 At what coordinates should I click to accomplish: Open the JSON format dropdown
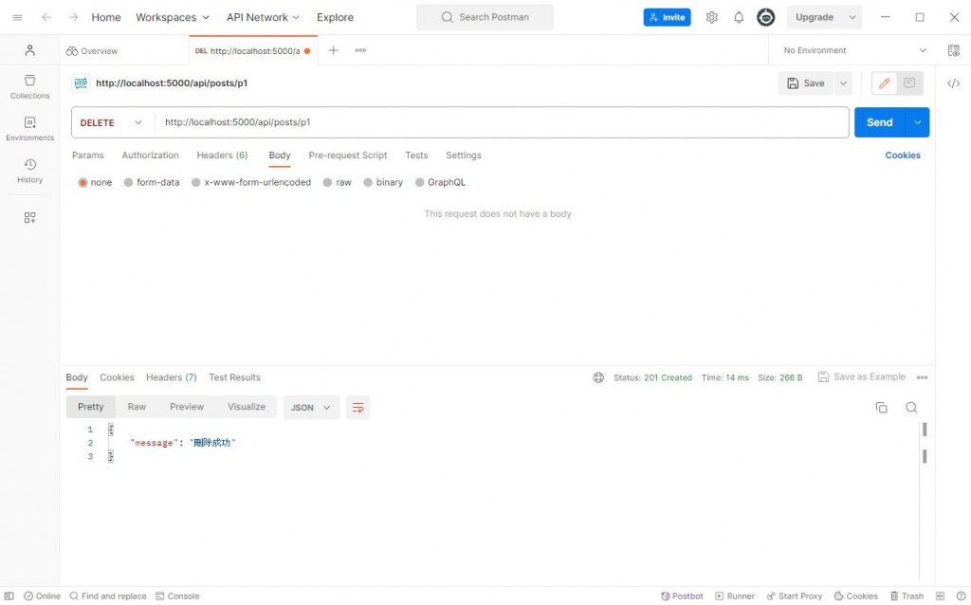point(311,408)
